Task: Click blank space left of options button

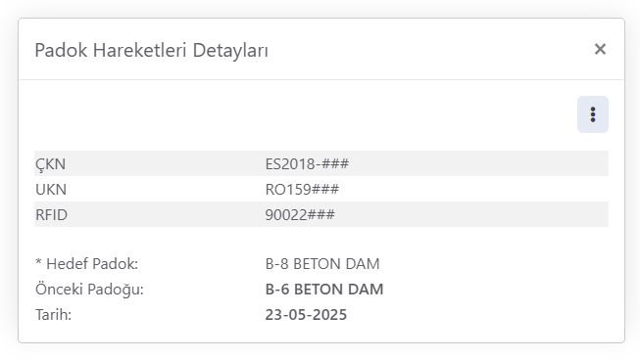Action: (306, 114)
